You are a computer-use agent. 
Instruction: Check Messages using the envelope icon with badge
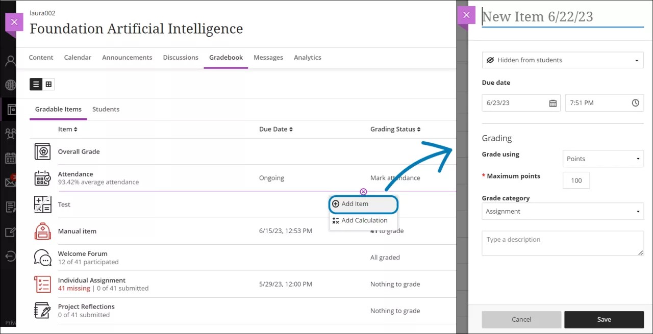pyautogui.click(x=10, y=182)
